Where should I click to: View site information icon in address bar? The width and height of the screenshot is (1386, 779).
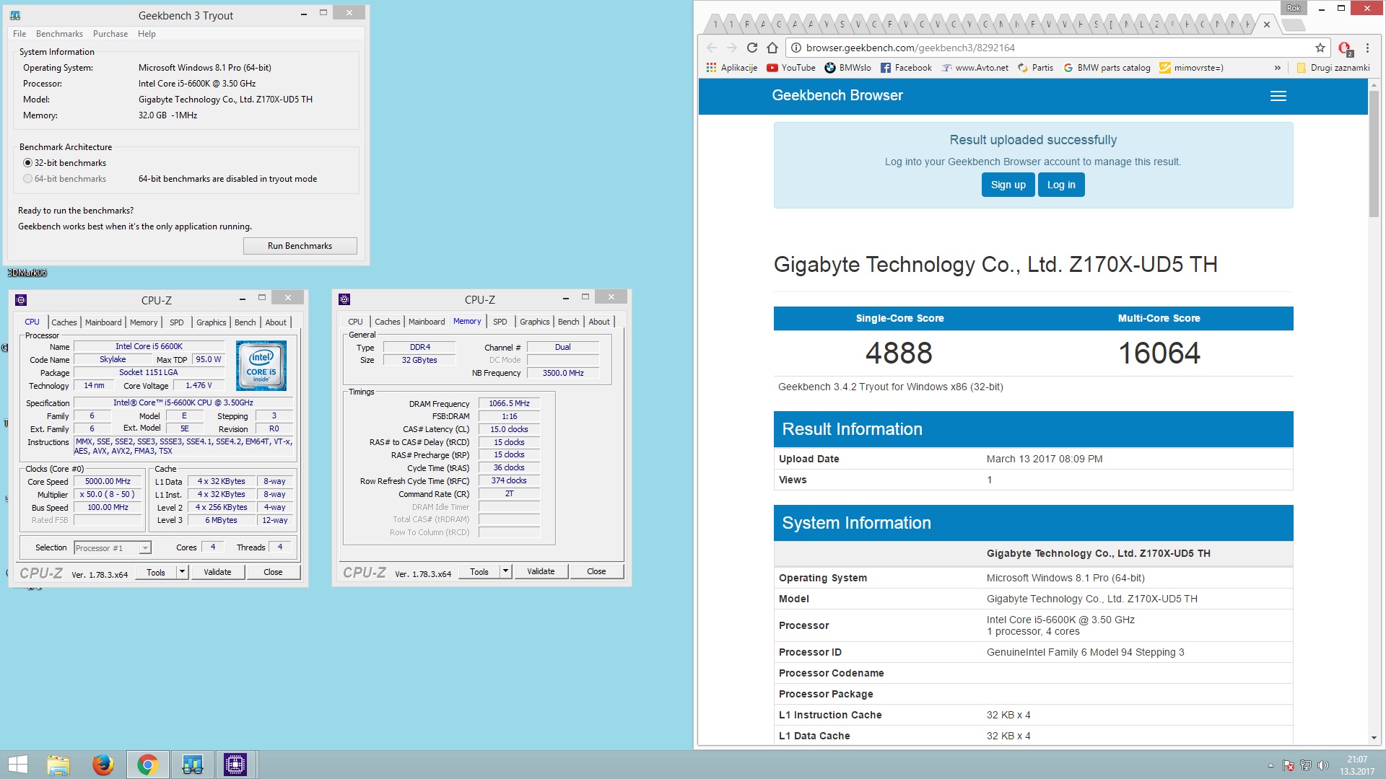[x=796, y=48]
